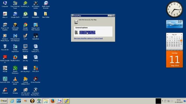
Task: Click the analog clock gadget
Action: coord(174,9)
